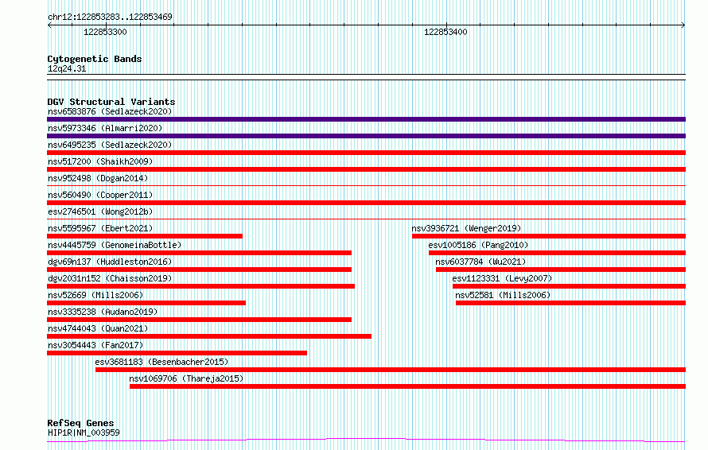Screen dimensions: 708x450
Task: Click the esv1123331 (Levy2007) label
Action: point(502,278)
